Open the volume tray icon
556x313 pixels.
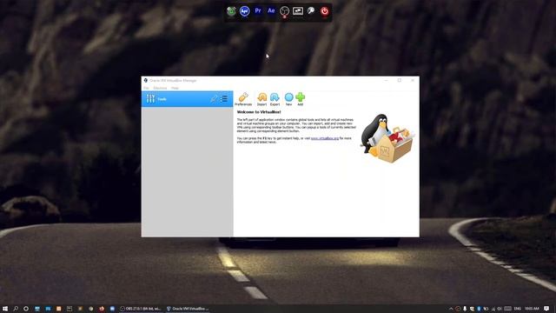(x=500, y=309)
